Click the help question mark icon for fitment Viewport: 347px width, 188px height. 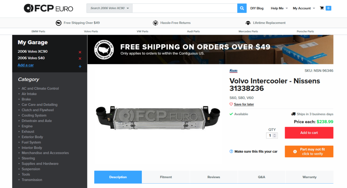coord(231,151)
